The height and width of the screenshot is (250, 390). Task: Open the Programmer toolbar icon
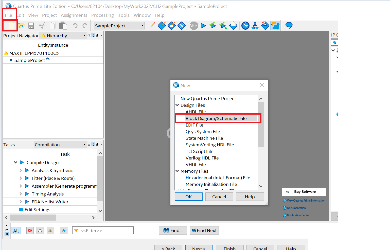(265, 26)
